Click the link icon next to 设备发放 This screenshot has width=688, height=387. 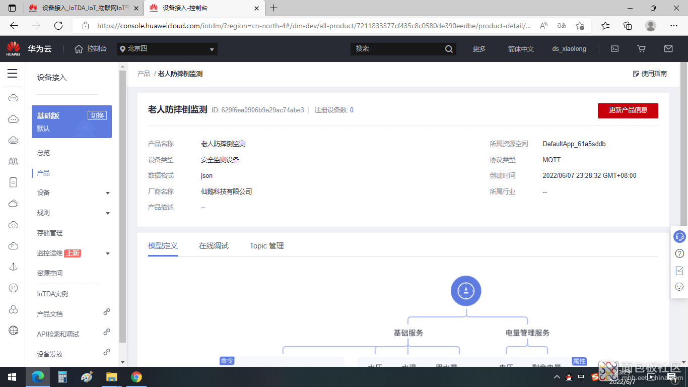coord(107,352)
